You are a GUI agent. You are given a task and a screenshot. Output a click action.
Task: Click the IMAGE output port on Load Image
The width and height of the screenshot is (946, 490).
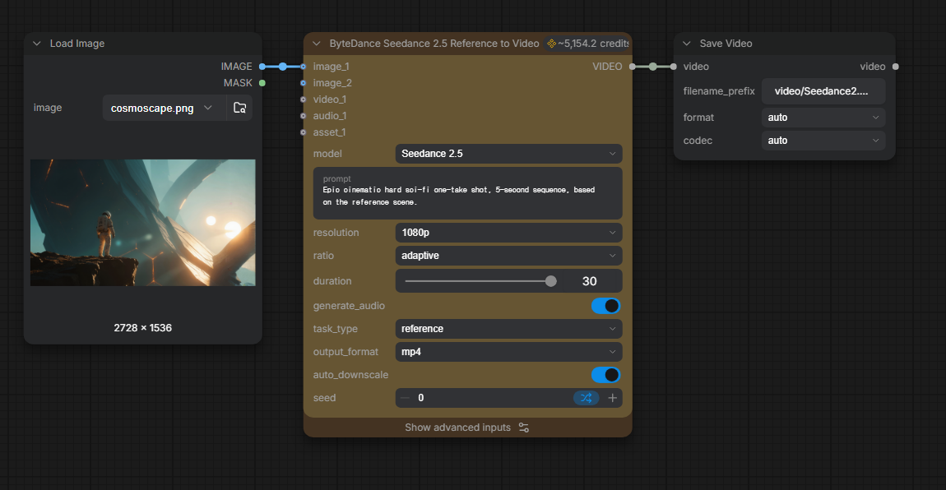tap(262, 67)
